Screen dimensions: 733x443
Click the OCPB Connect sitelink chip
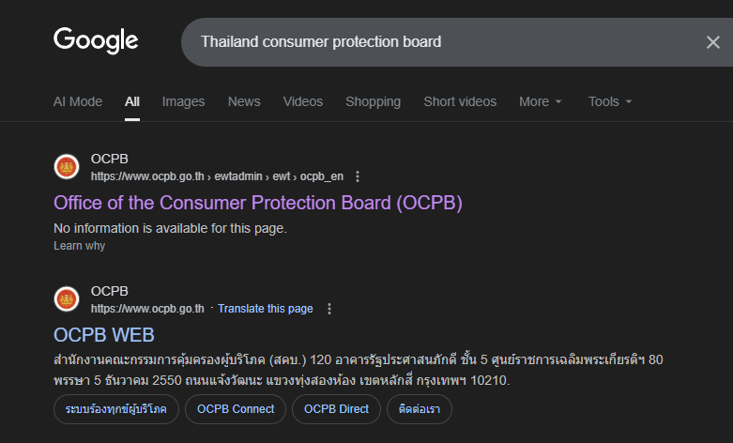pyautogui.click(x=237, y=409)
